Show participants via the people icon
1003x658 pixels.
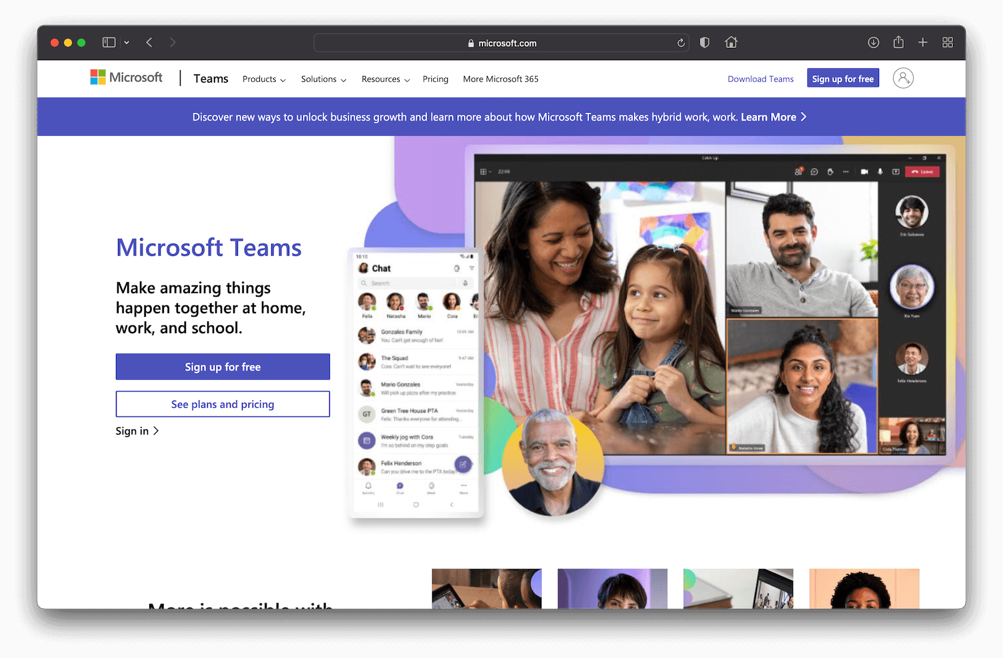pyautogui.click(x=798, y=171)
